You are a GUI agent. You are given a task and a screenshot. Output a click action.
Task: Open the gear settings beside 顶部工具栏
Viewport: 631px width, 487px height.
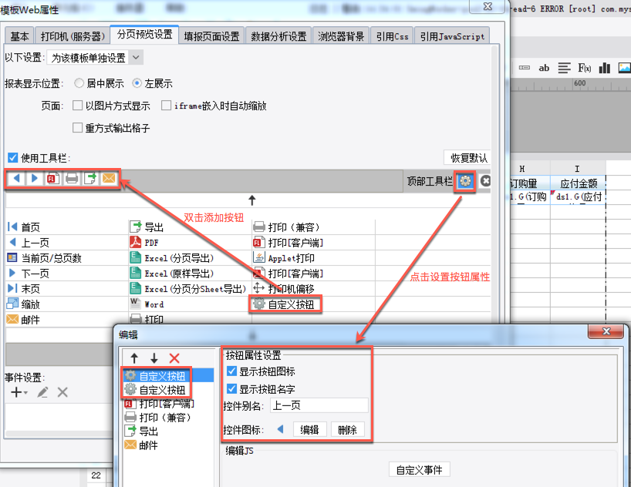click(x=465, y=181)
